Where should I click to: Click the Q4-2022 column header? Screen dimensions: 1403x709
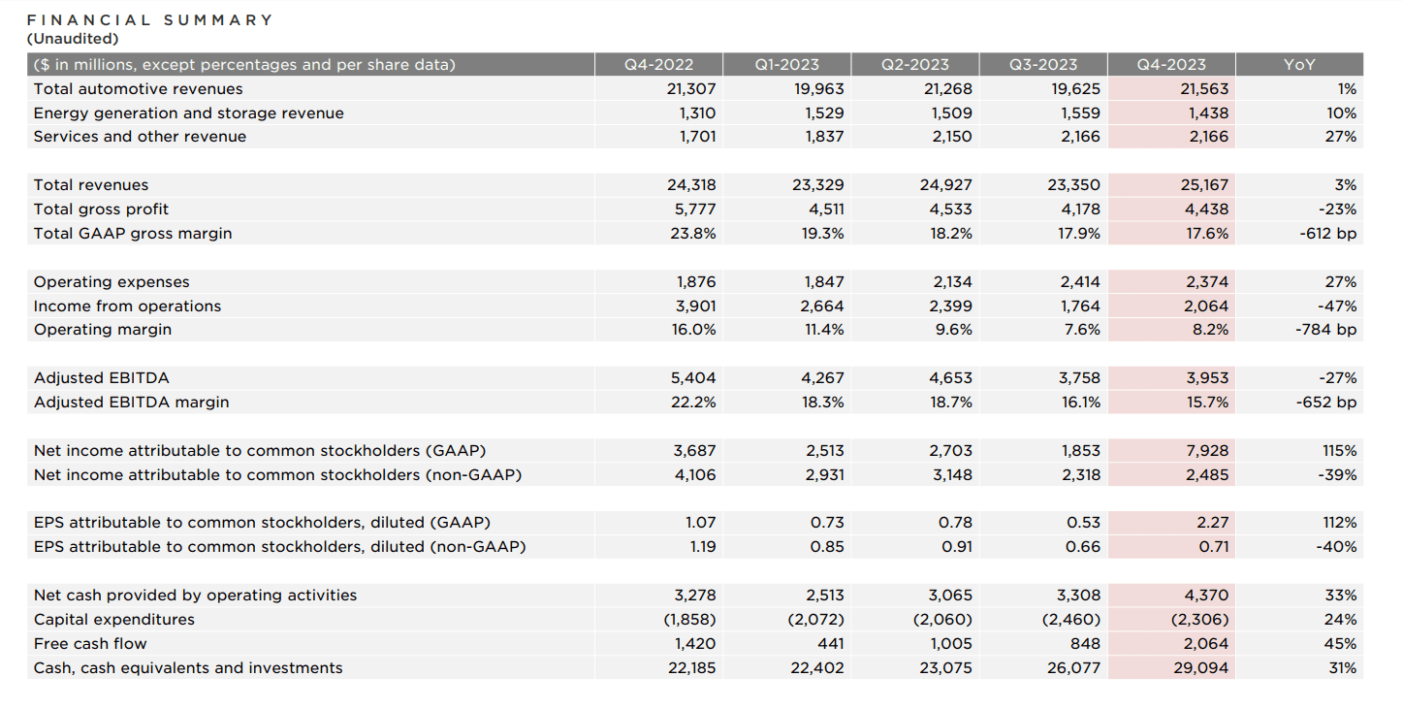coord(658,65)
